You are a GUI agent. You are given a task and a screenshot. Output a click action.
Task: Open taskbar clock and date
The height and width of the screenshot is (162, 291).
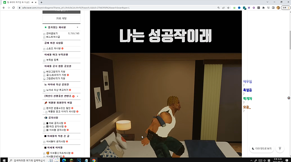[278, 160]
